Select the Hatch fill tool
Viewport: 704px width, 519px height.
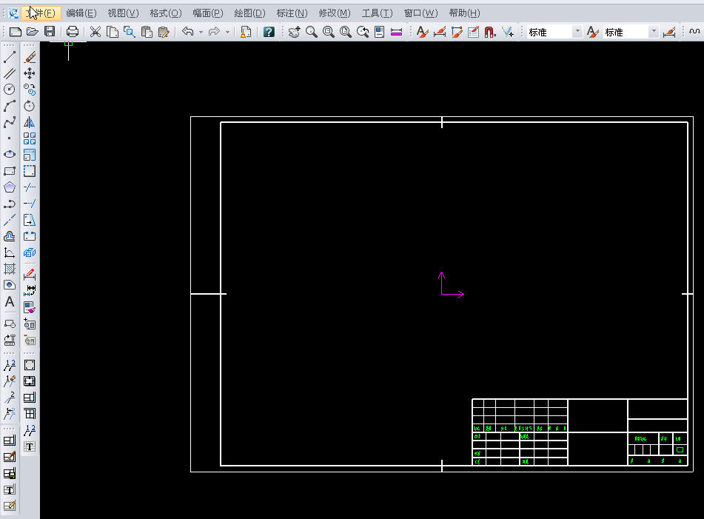[x=10, y=269]
